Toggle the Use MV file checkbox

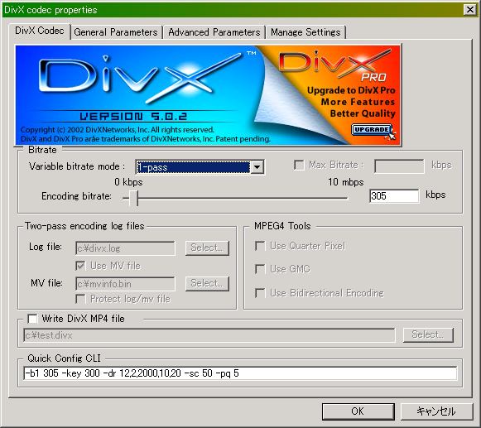point(80,266)
